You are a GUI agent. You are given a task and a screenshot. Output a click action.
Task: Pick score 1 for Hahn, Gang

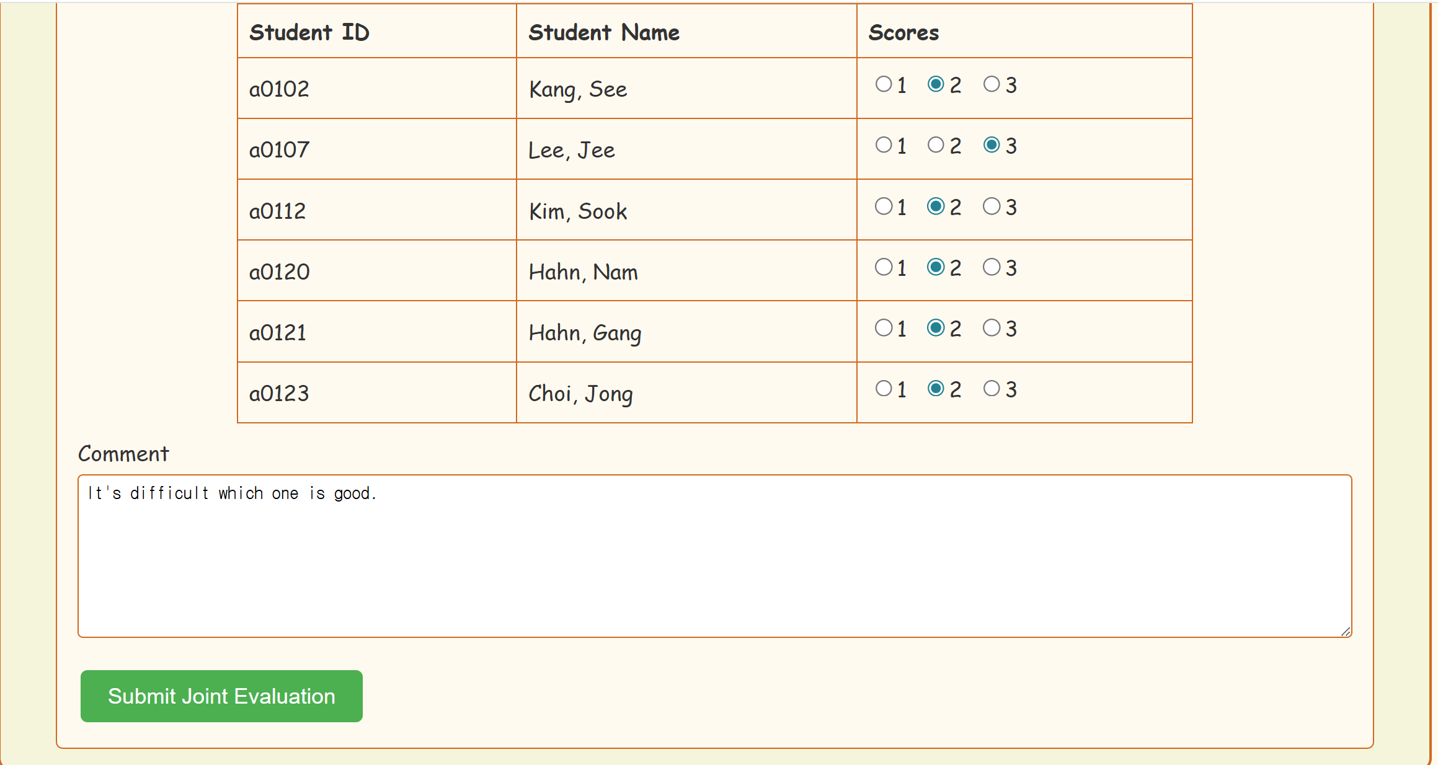coord(884,328)
